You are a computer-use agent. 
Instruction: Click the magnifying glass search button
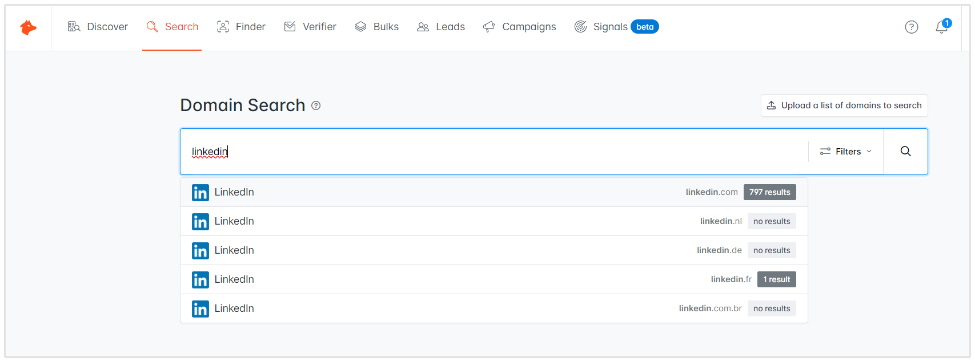[x=905, y=152]
